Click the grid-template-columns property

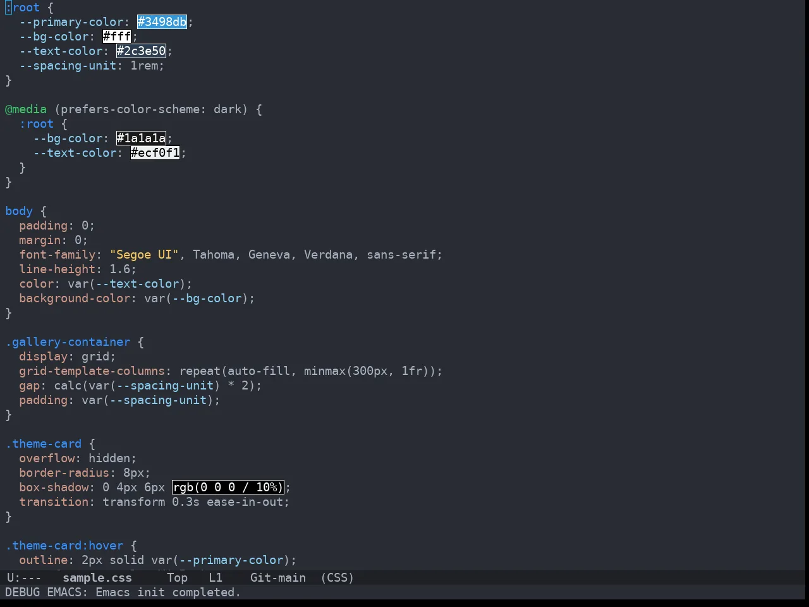(92, 371)
